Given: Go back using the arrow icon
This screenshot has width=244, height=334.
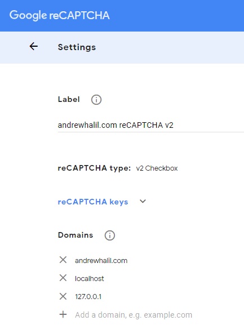Looking at the screenshot, I should (34, 46).
